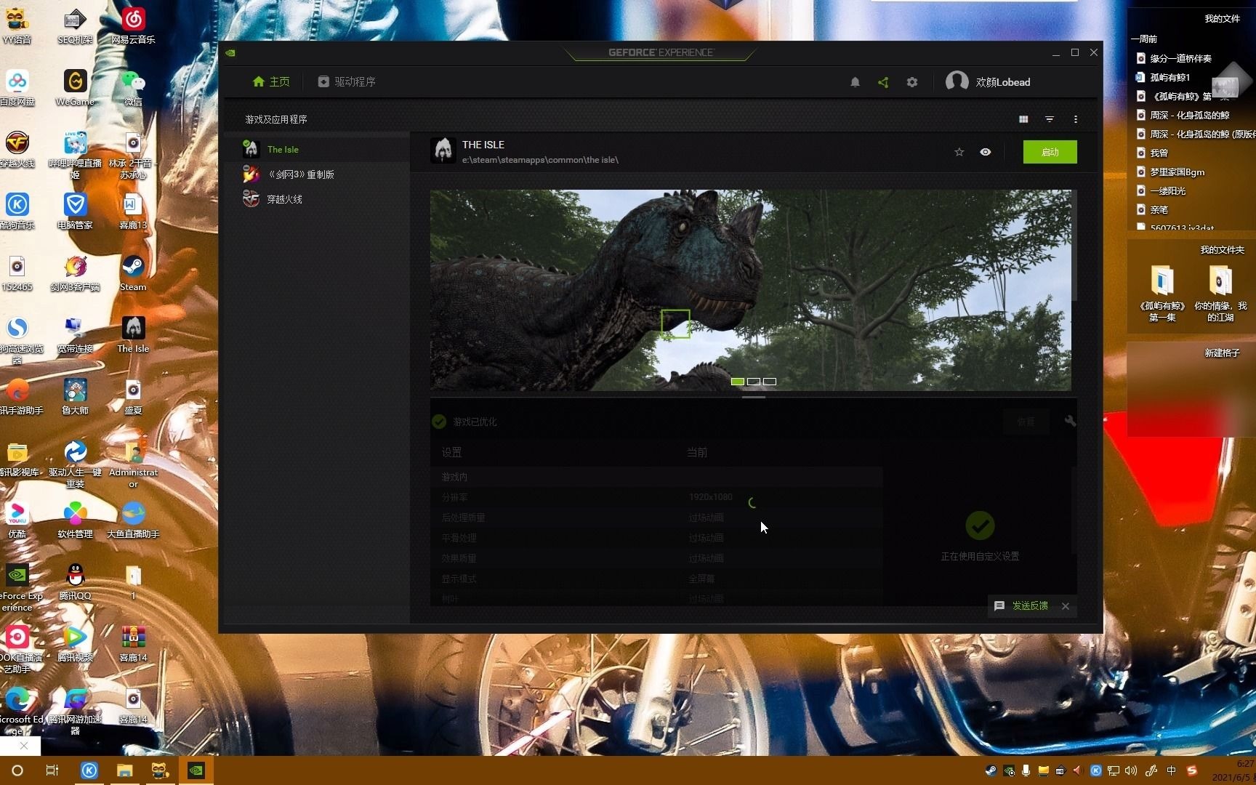Open the filter icon for games list
This screenshot has height=785, width=1256.
coord(1050,119)
